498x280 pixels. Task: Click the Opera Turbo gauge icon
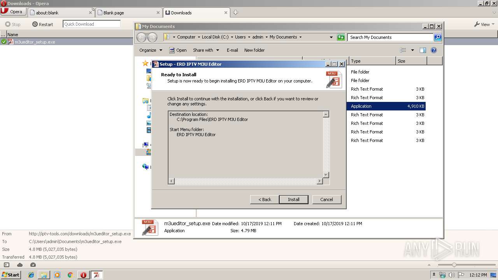[33, 265]
